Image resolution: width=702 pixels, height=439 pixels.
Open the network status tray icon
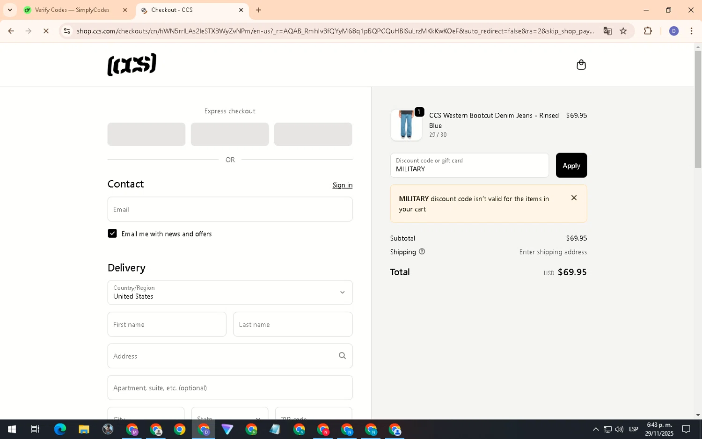607,429
